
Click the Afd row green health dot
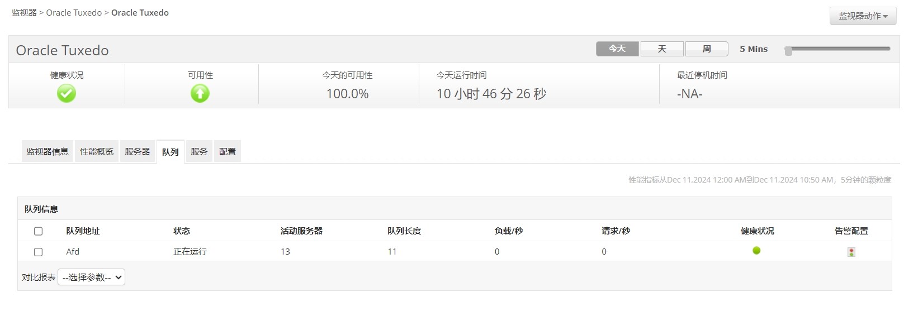pos(756,251)
